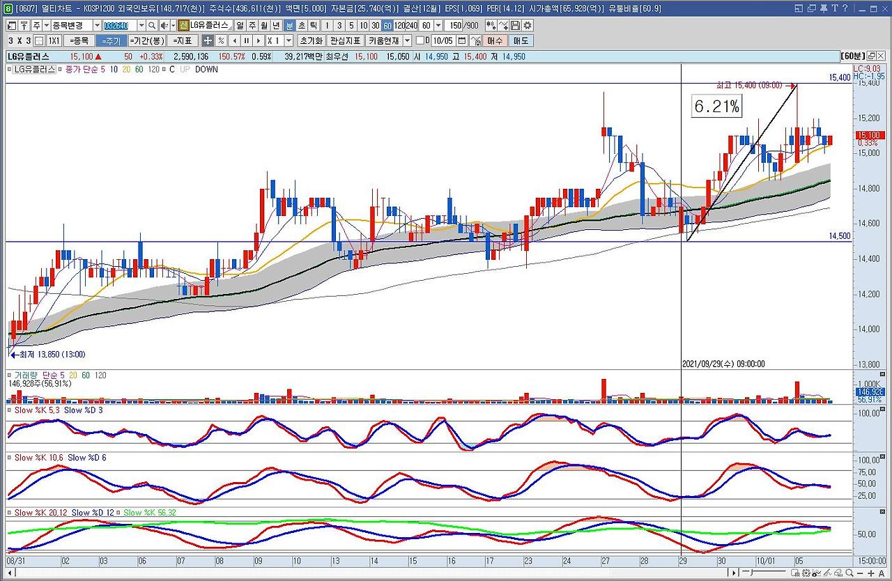
Task: Toggle 틱 (tick) period button
Action: (x=314, y=25)
